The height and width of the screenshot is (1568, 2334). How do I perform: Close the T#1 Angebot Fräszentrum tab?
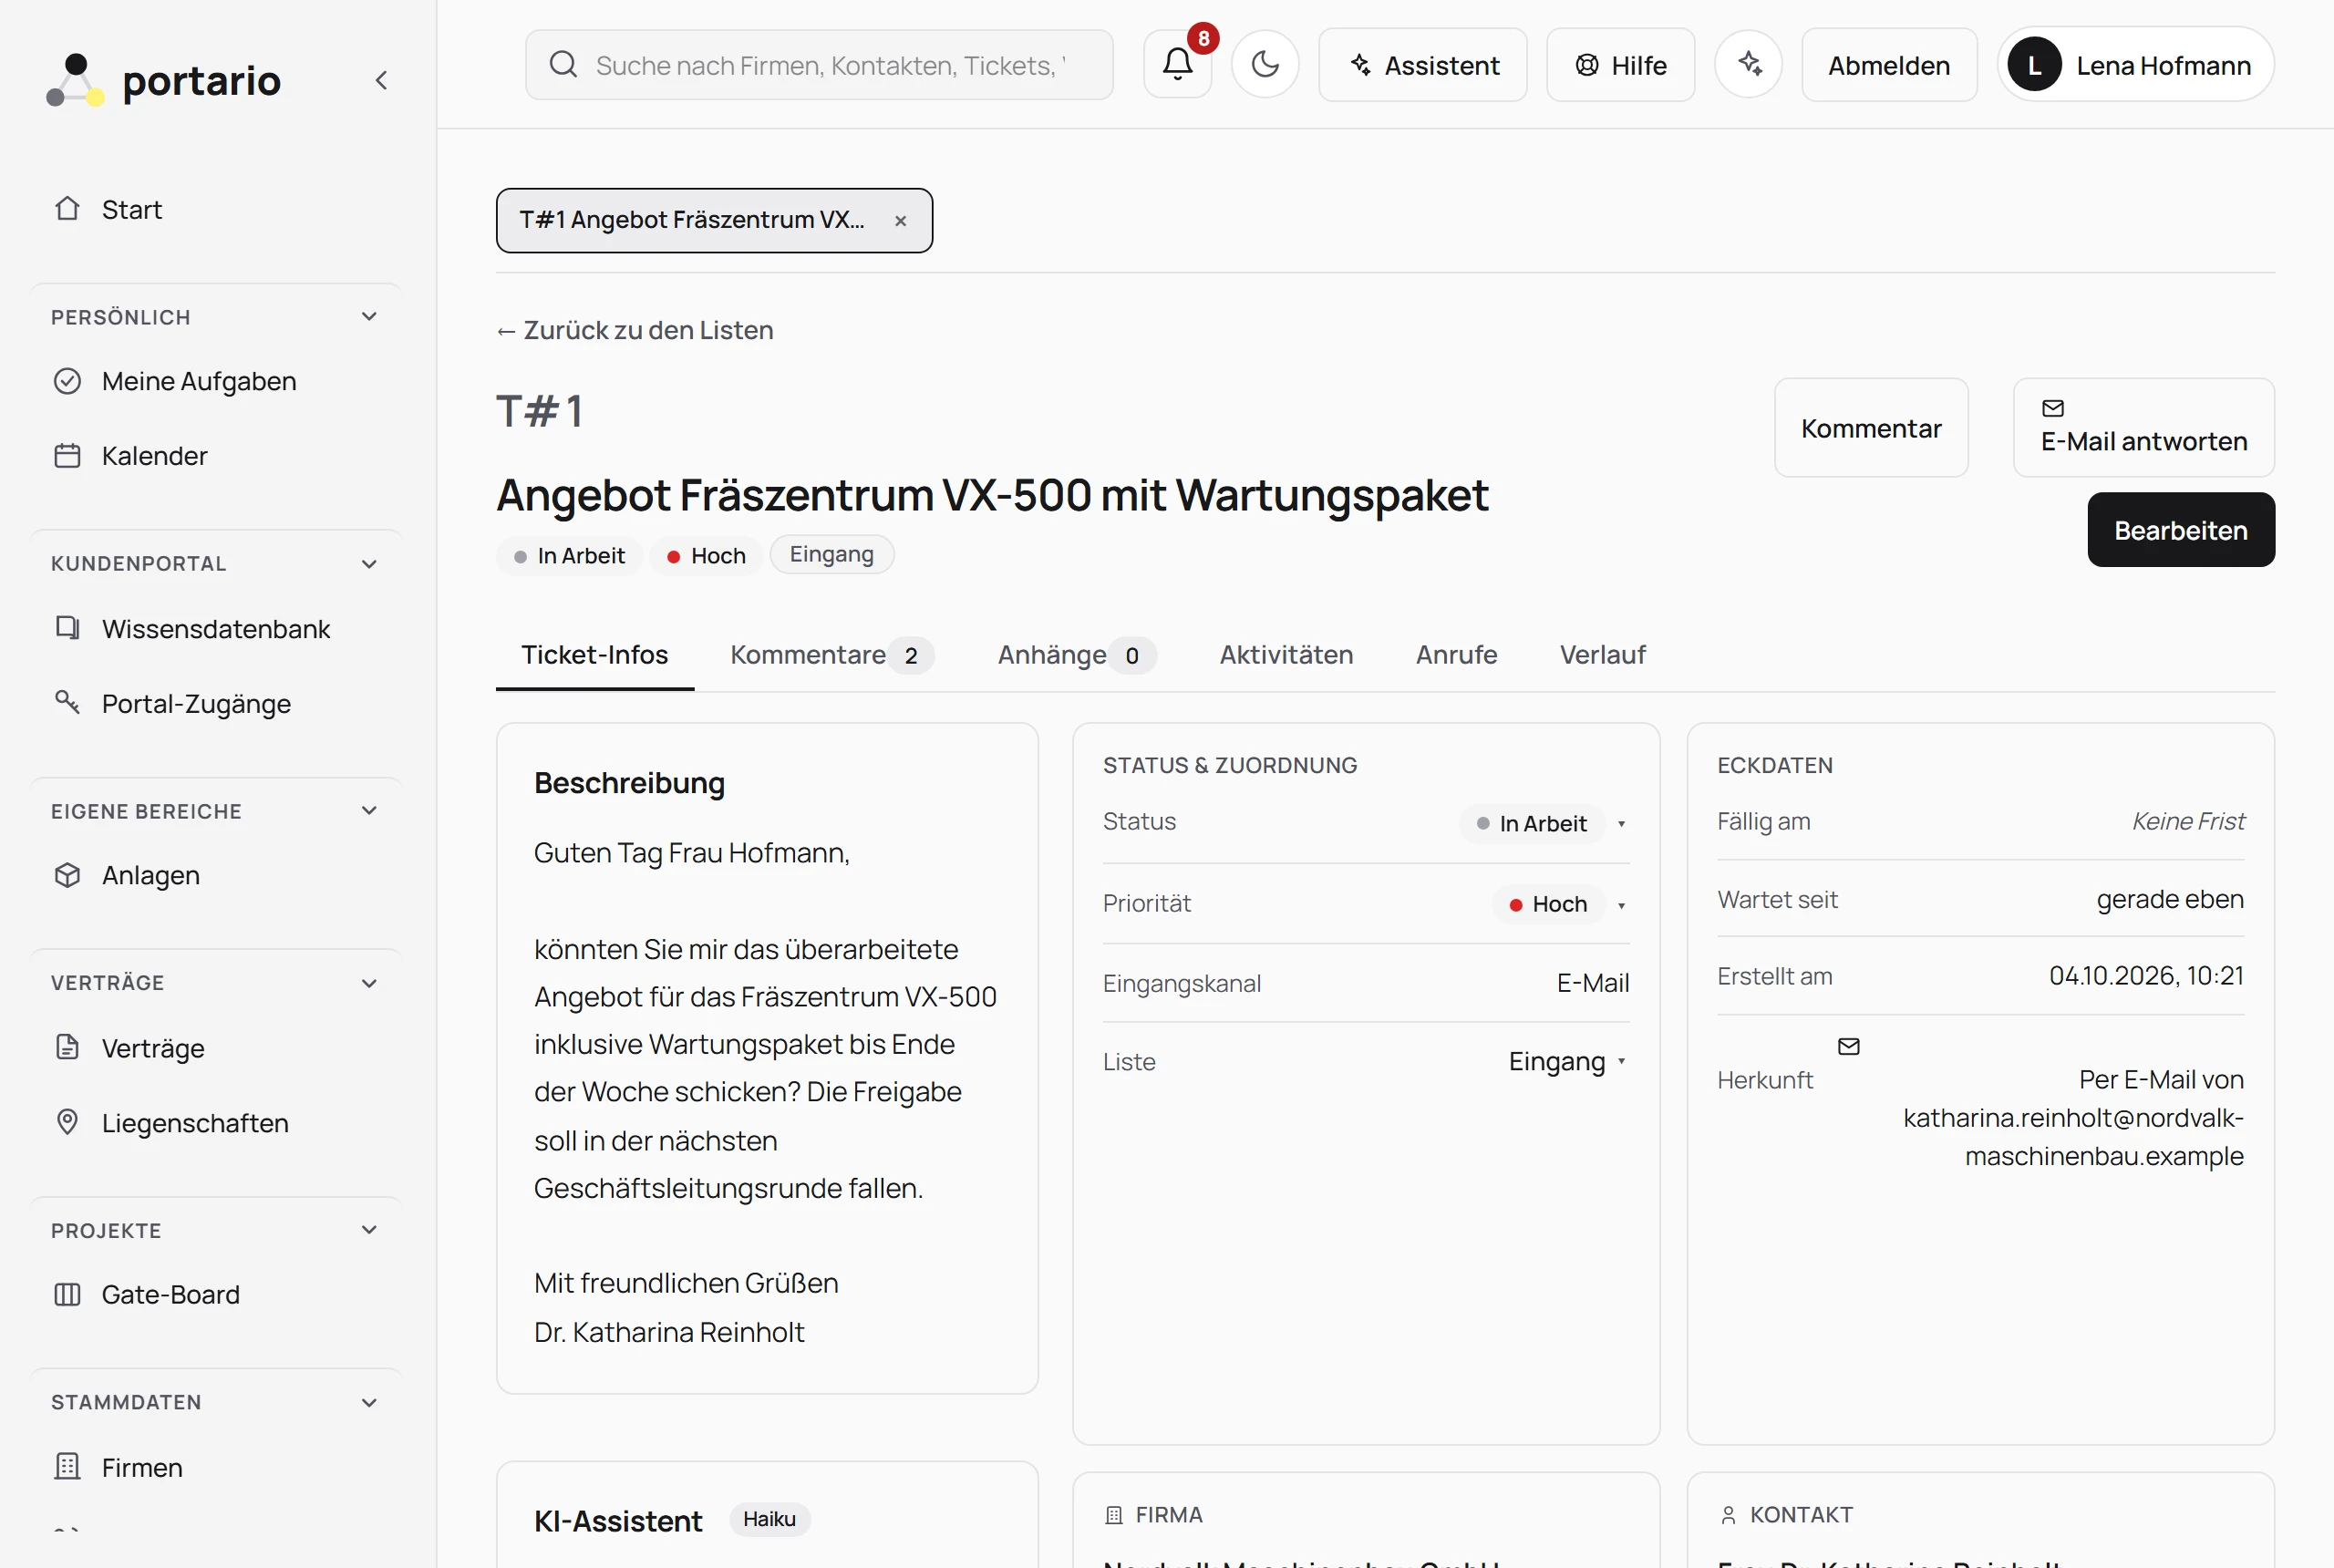[x=900, y=221]
